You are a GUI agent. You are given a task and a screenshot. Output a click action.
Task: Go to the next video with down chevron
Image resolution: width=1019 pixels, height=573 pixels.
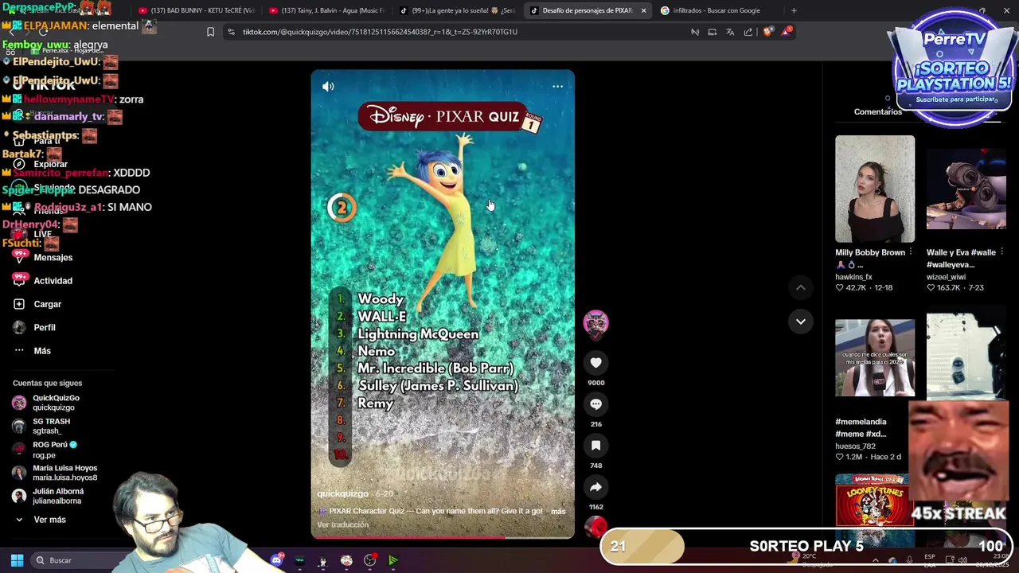(800, 322)
